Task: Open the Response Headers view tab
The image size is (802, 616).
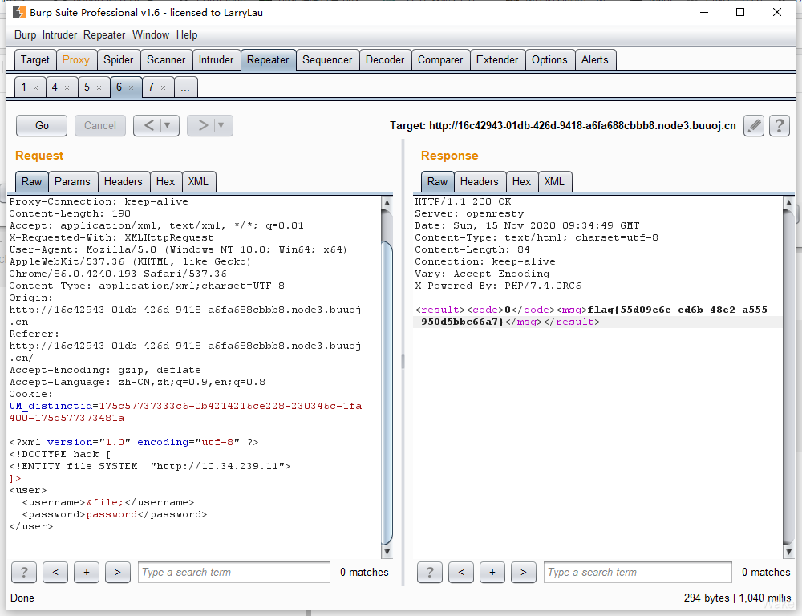Action: click(x=480, y=181)
